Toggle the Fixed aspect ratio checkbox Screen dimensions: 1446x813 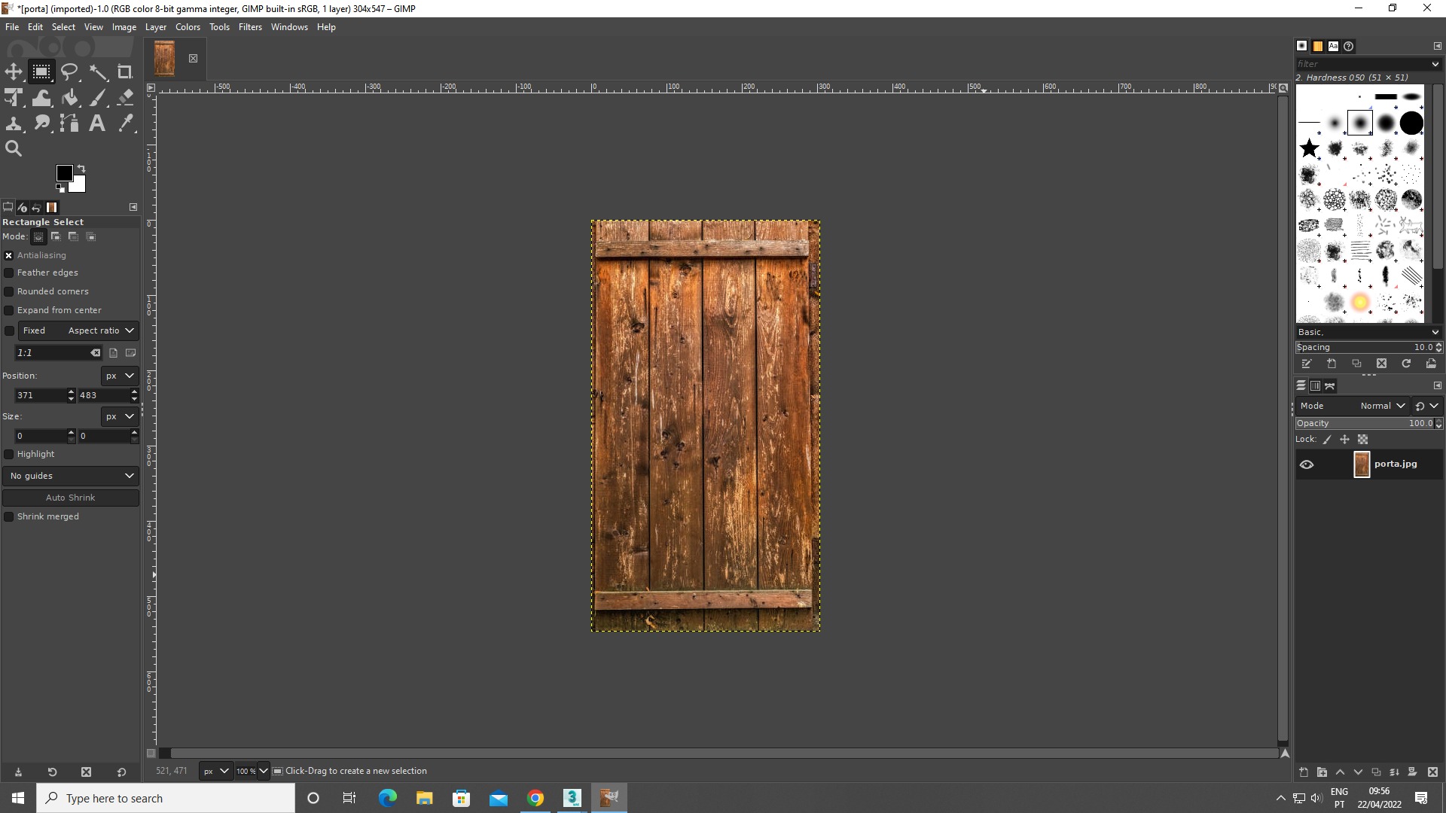tap(9, 330)
